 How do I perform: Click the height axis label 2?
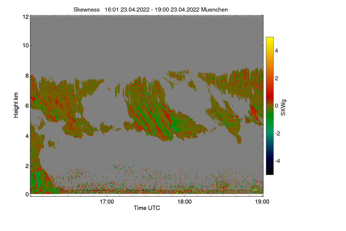click(x=27, y=166)
